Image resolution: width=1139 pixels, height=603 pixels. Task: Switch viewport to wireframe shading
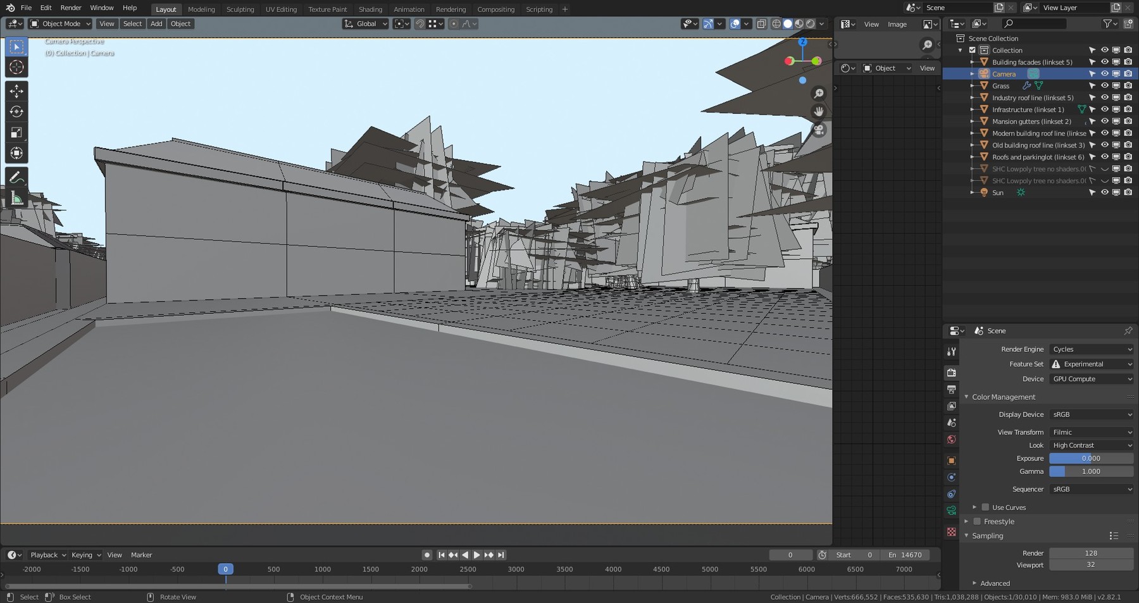776,24
